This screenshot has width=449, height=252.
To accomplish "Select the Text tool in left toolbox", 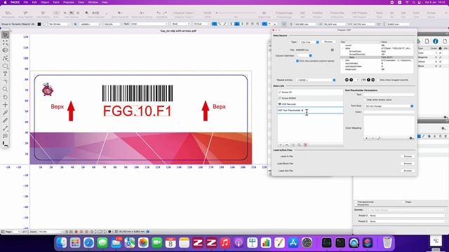I will point(5,73).
